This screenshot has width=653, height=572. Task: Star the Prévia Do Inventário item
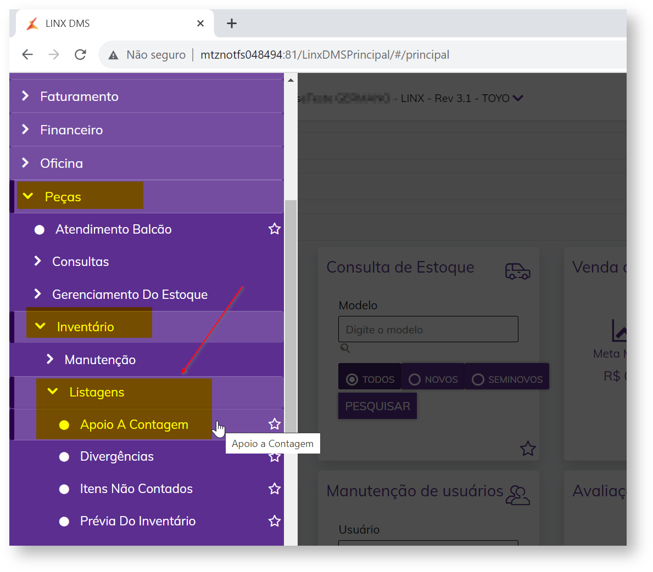tap(275, 521)
